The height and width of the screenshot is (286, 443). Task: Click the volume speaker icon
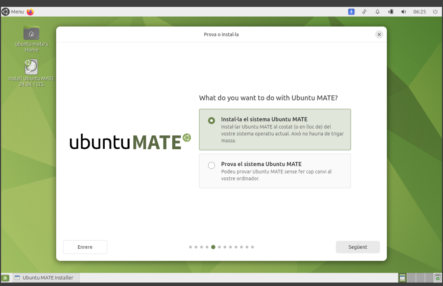pyautogui.click(x=404, y=12)
